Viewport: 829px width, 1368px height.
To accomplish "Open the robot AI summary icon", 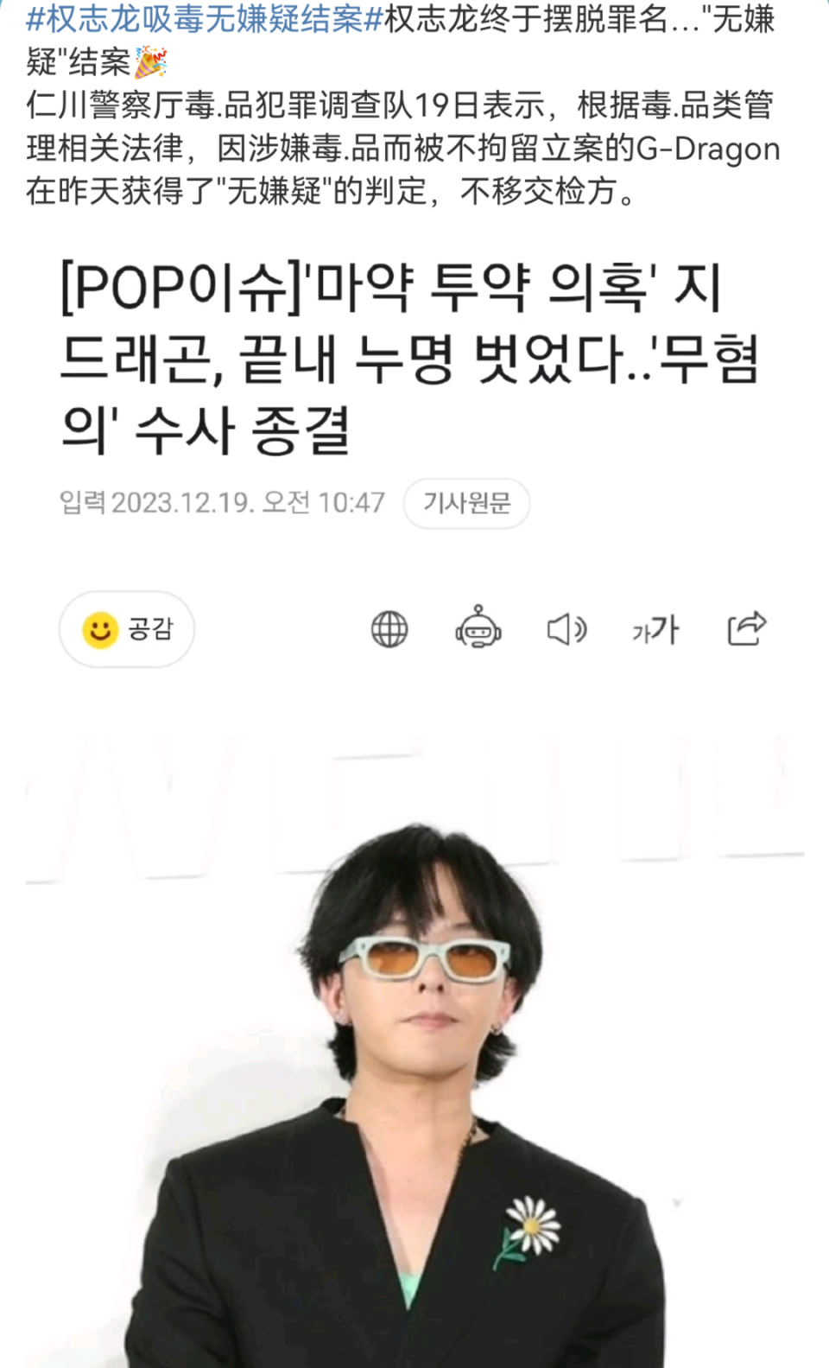I will click(x=478, y=627).
